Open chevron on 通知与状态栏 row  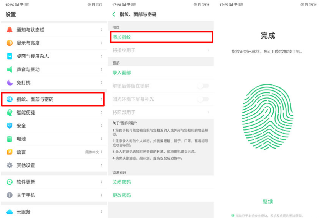tap(102, 30)
